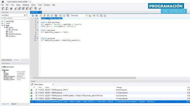The image size is (190, 106).
Task: Open the File menu
Action: pos(2,5)
